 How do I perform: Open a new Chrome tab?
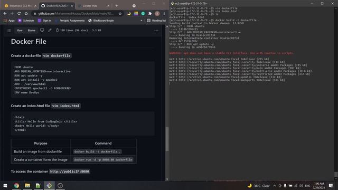pos(117,6)
